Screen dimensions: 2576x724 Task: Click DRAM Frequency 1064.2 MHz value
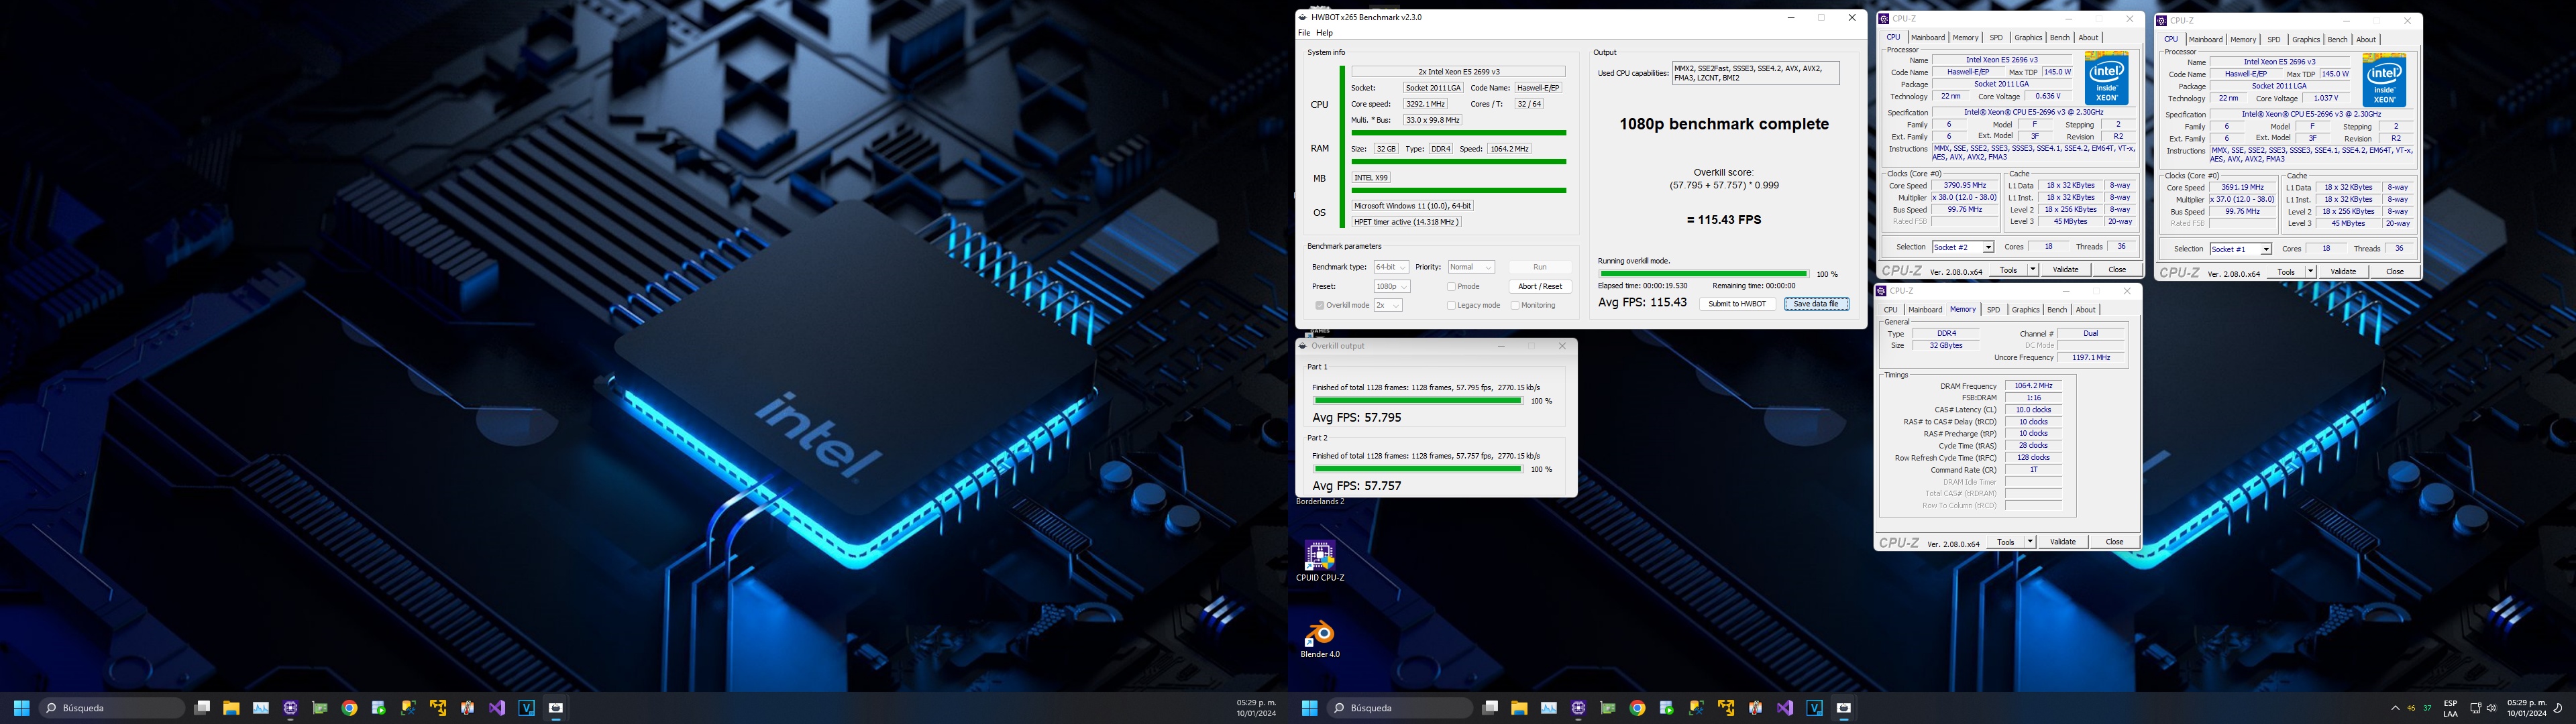(x=2033, y=386)
